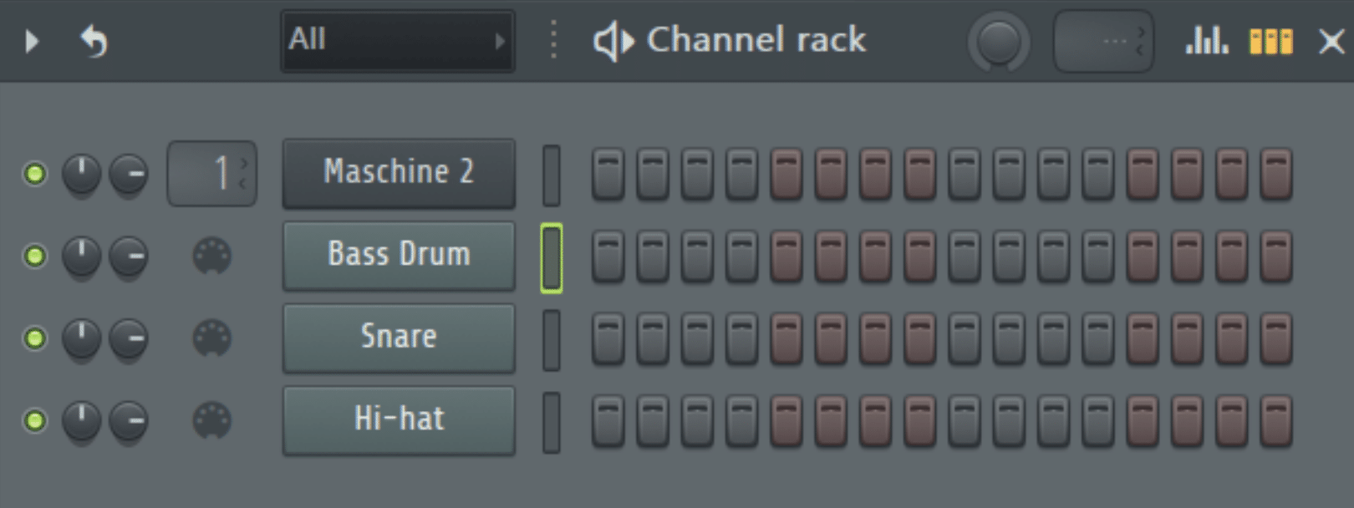The image size is (1354, 508).
Task: Click the speaker icon beside Channel rack title
Action: (613, 41)
